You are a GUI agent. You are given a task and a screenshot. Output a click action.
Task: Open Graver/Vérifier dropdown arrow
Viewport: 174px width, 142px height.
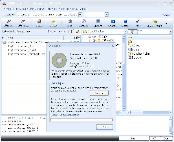tap(166, 24)
